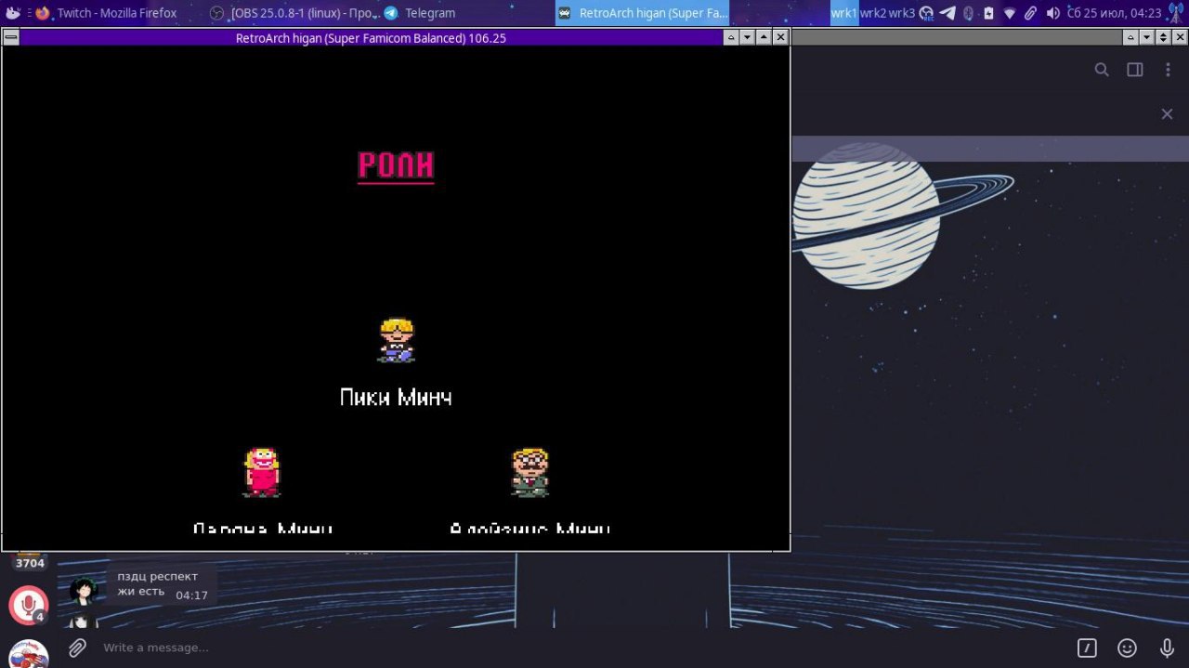Click the OBS REC tray icon
Screen dimensions: 1189x668
[926, 13]
